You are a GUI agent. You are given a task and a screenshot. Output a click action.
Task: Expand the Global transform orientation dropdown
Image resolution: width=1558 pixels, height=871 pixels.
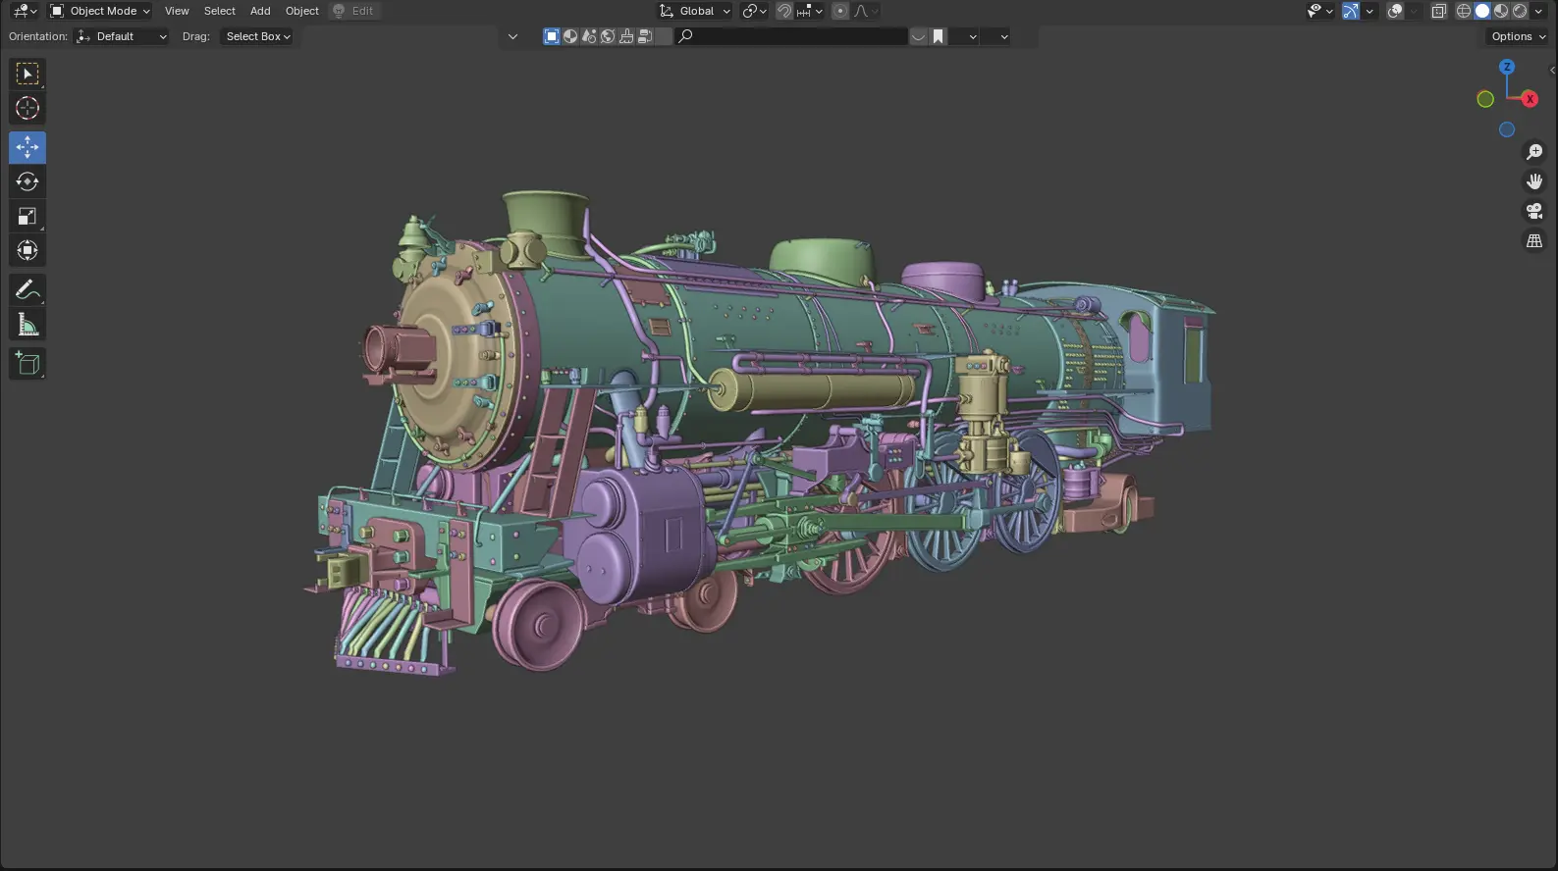coord(696,11)
